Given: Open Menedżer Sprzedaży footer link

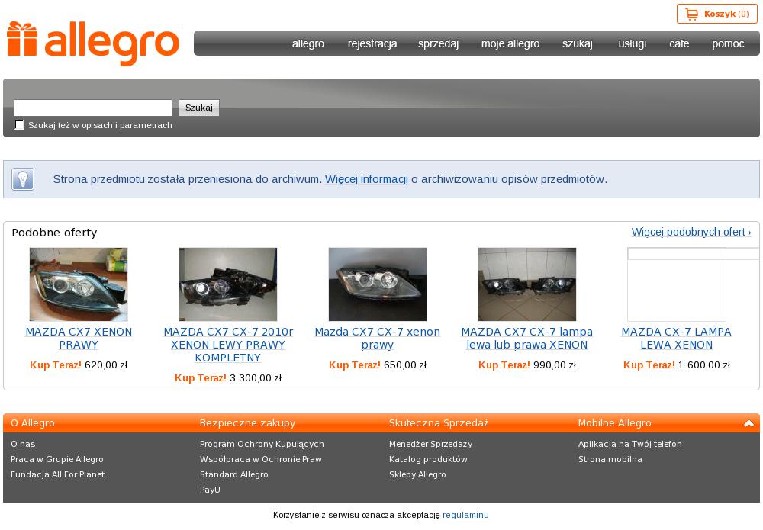Looking at the screenshot, I should (x=430, y=444).
